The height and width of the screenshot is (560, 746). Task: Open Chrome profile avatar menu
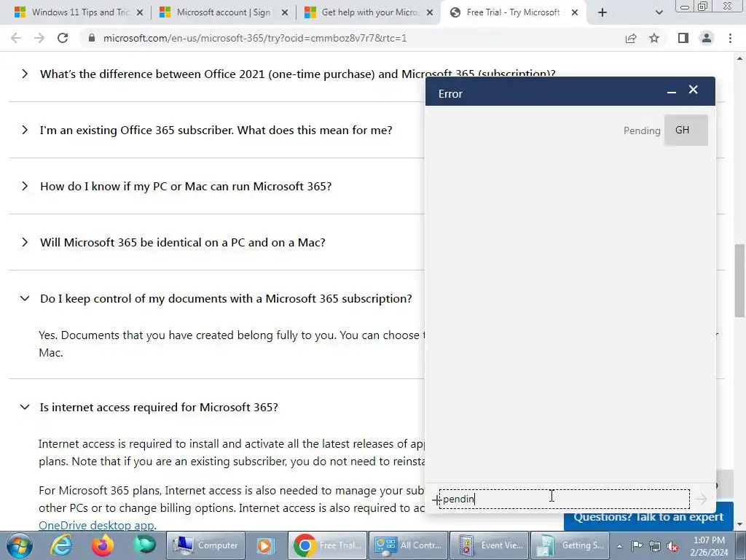(x=707, y=38)
